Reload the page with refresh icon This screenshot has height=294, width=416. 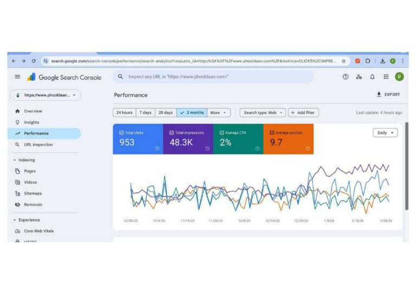[34, 61]
